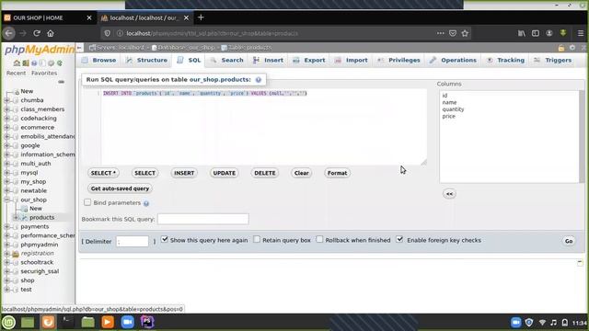Open the Export tab

tap(309, 60)
